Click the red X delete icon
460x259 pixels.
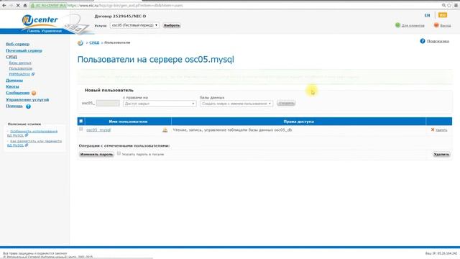[433, 129]
